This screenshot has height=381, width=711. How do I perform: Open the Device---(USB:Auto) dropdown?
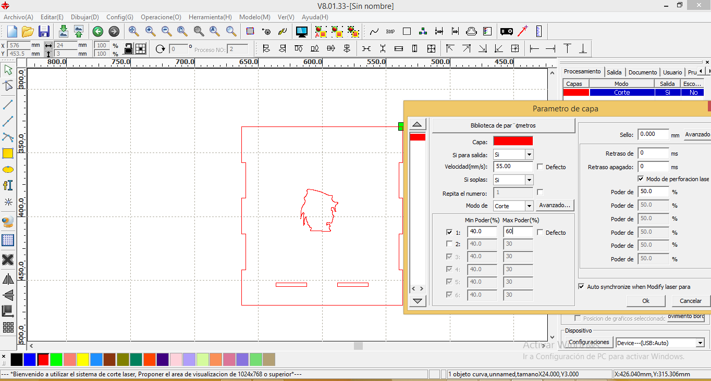[x=700, y=343]
